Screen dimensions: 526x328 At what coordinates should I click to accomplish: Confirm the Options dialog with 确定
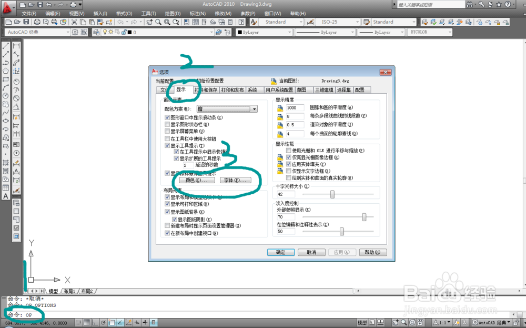click(281, 252)
